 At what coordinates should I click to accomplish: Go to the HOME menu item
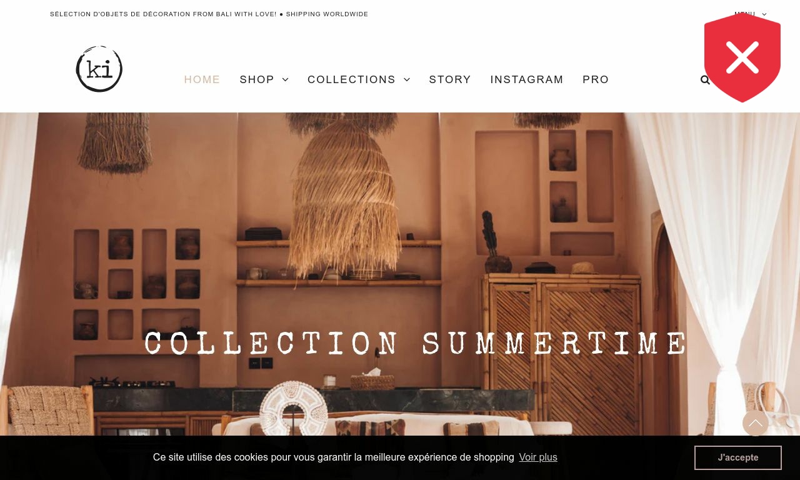click(202, 79)
